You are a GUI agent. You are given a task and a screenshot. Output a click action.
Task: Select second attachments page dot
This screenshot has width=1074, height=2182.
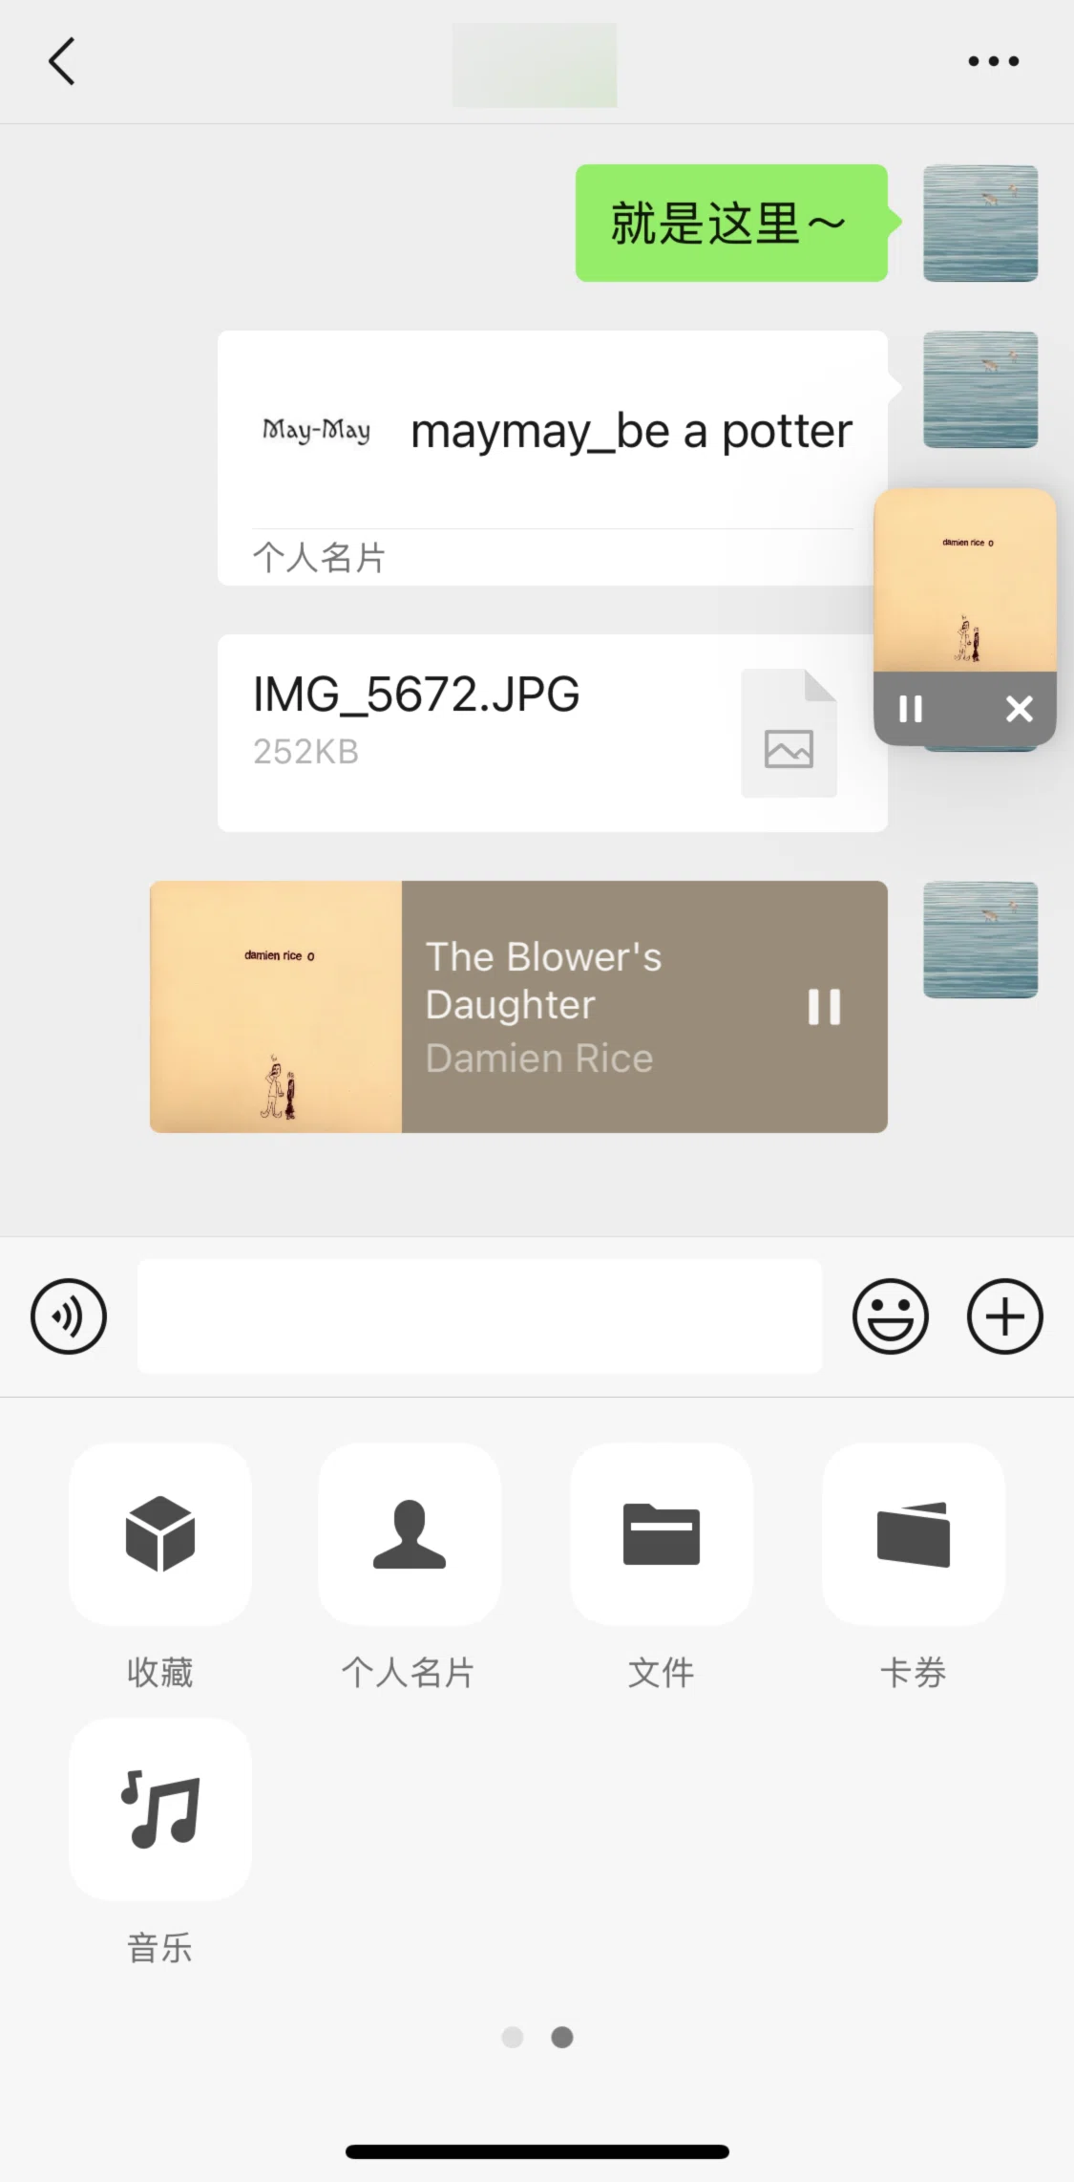coord(562,2037)
